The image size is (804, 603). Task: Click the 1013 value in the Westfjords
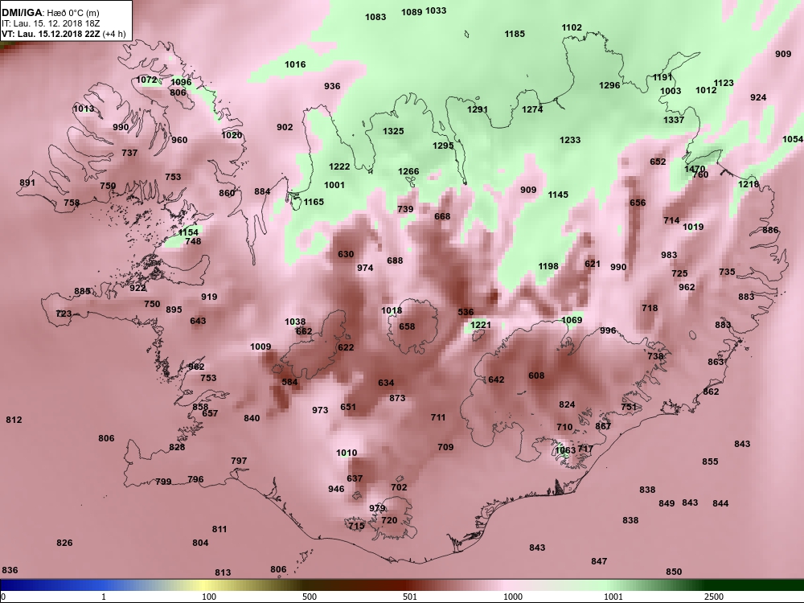[x=84, y=109]
